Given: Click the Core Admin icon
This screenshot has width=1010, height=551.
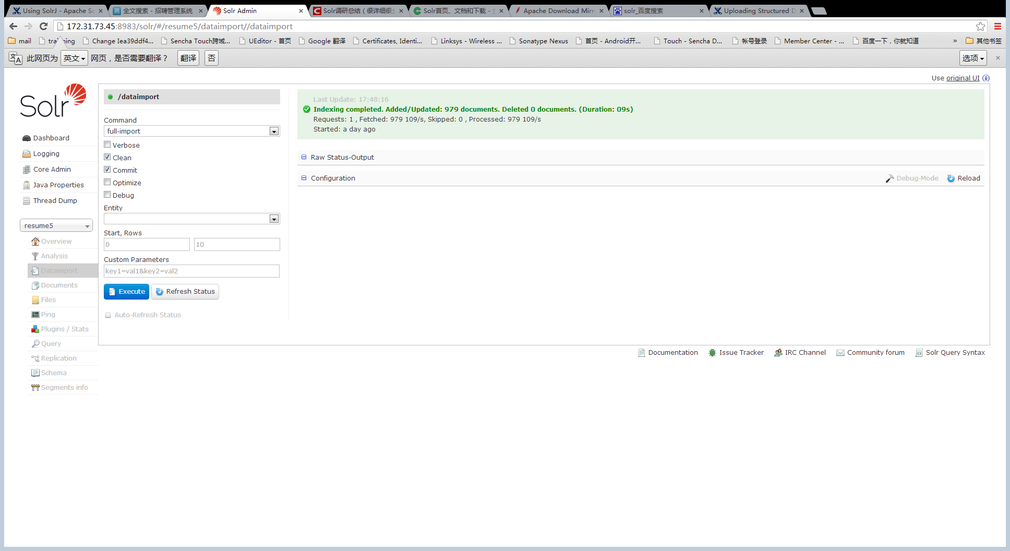Looking at the screenshot, I should point(27,170).
